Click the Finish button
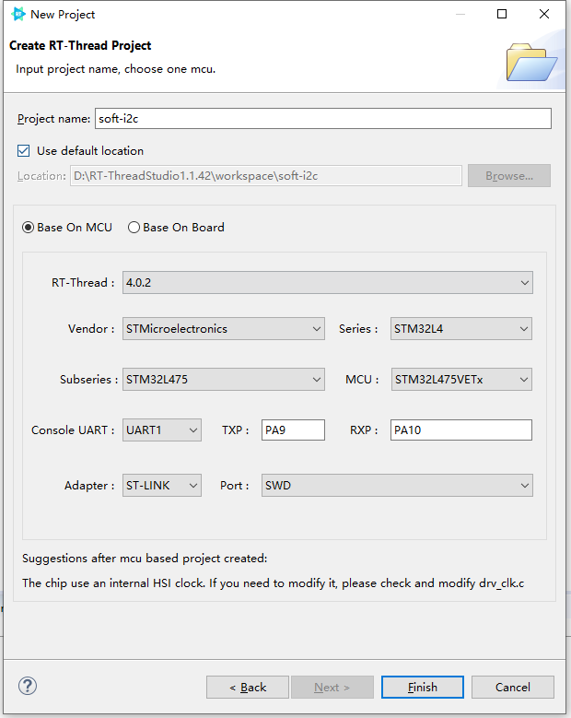 point(423,688)
